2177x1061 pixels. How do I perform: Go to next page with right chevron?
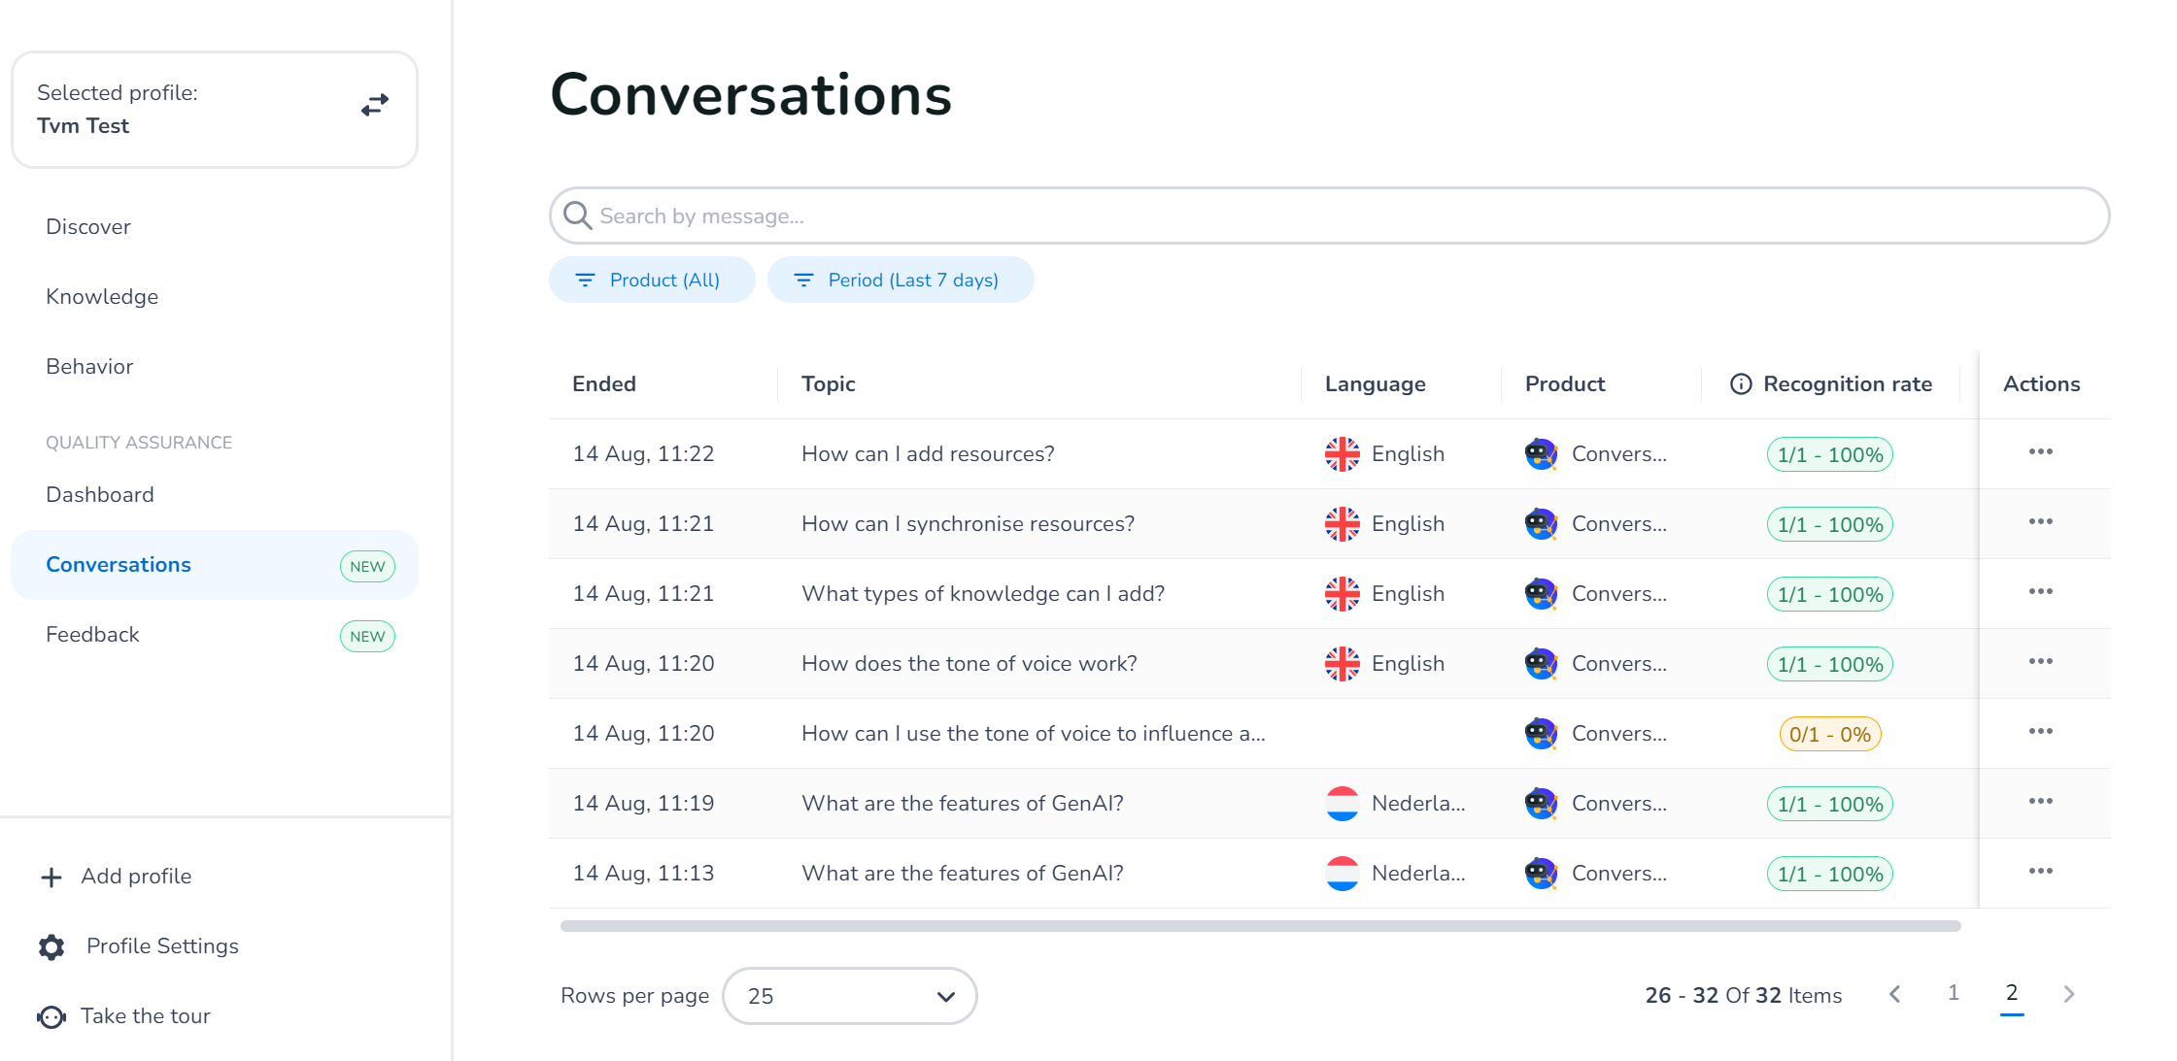coord(2069,994)
